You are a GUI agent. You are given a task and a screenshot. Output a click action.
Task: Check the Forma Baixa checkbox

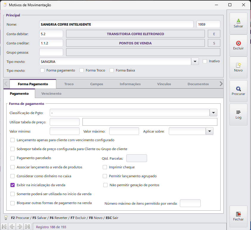112,70
